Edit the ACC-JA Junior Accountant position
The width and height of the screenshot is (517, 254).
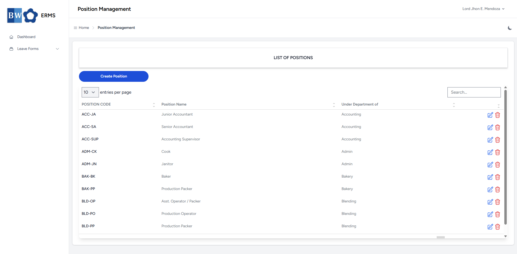pyautogui.click(x=490, y=115)
